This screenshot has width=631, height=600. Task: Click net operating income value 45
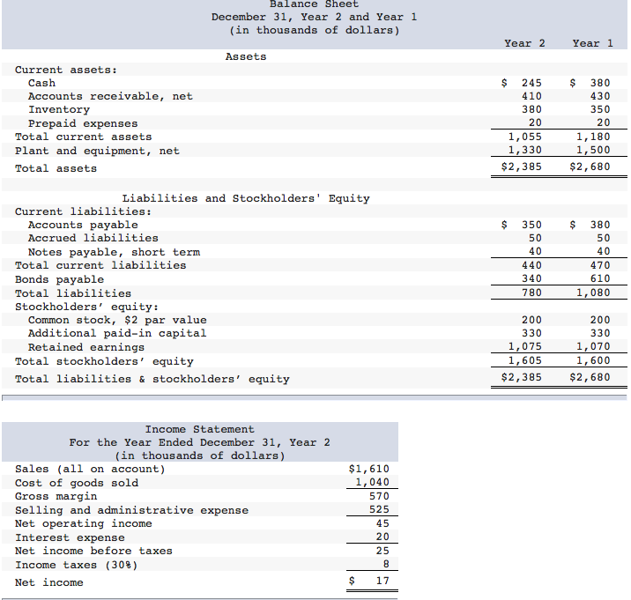(382, 523)
